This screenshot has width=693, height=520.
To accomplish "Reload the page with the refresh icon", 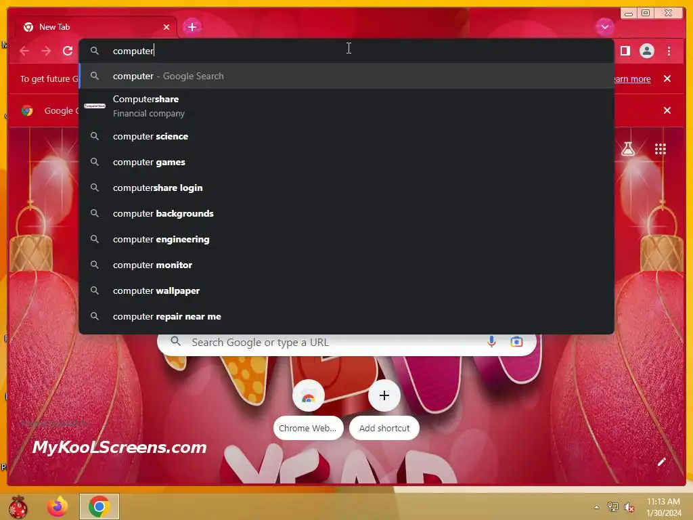I will tap(68, 51).
